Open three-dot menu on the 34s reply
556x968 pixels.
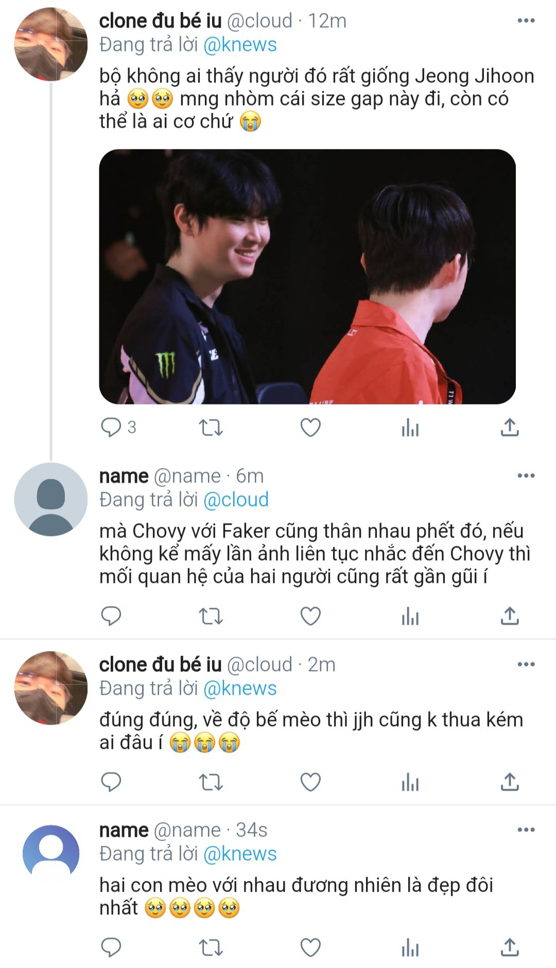coord(526,829)
